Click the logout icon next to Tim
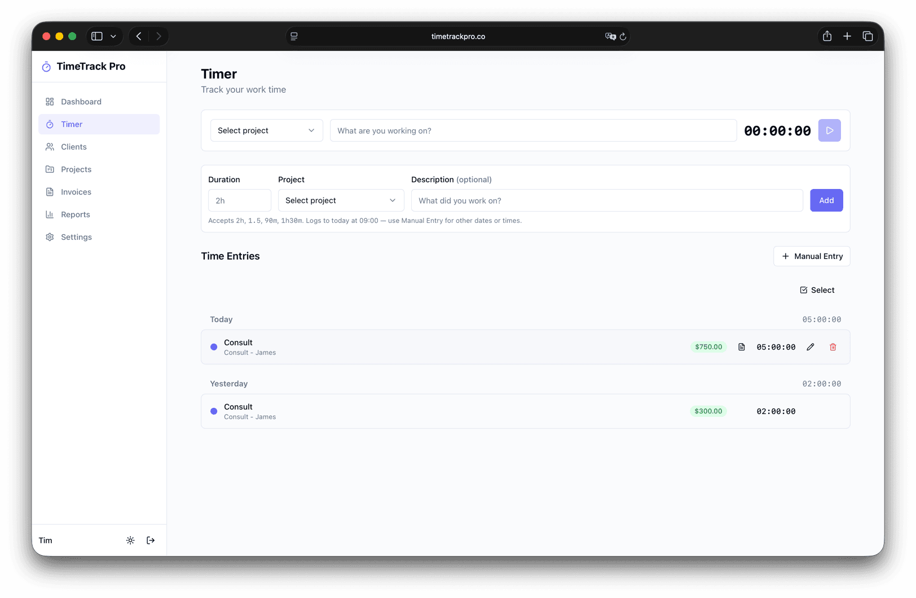This screenshot has width=916, height=598. [x=151, y=540]
